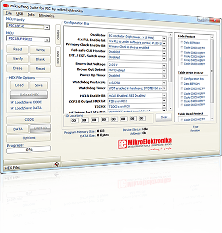Click the first ID Locations field
222x233 pixels.
pyautogui.click(x=74, y=120)
